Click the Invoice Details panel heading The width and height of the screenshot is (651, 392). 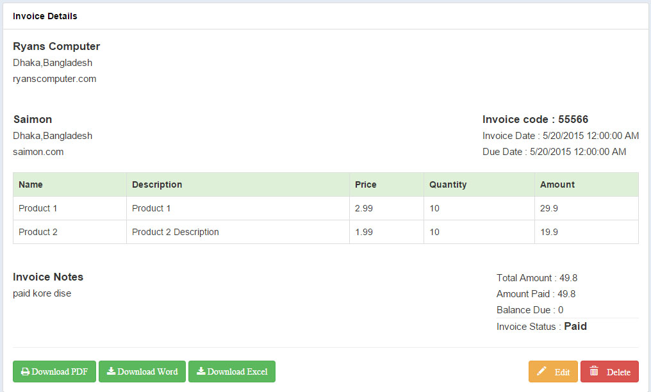[45, 16]
